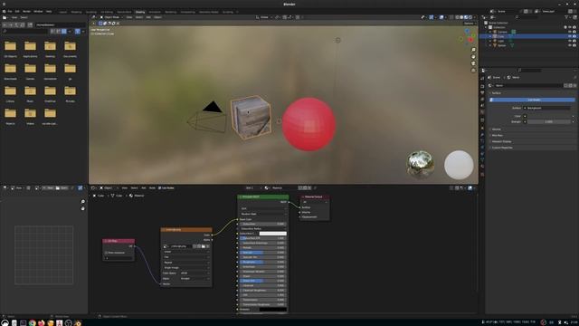Open GGX distribution dropdown on Principled BSDF

pyautogui.click(x=263, y=208)
